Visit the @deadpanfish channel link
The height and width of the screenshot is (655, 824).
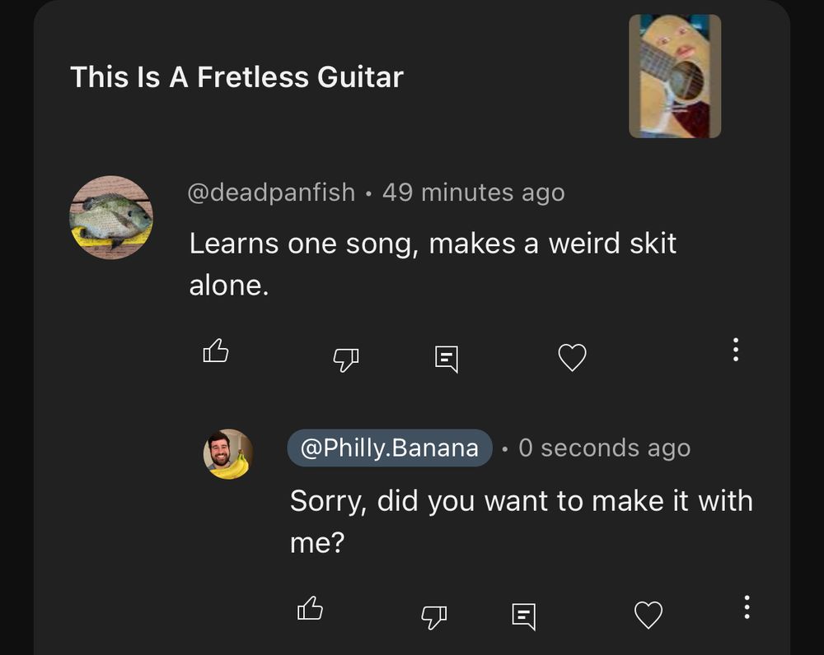tap(272, 193)
